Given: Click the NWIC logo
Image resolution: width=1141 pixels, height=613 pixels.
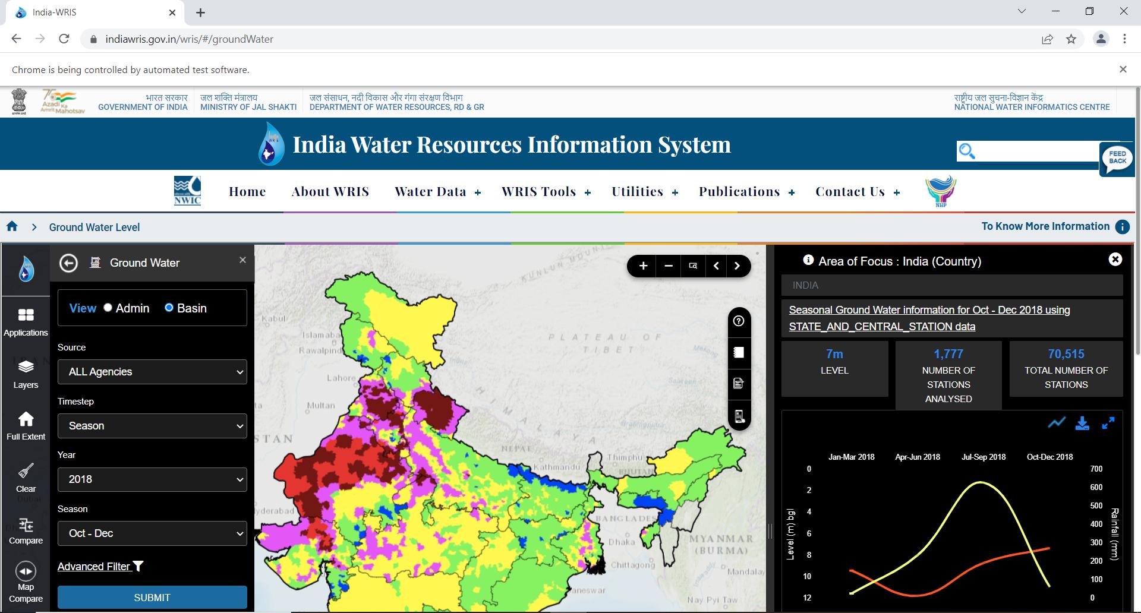Looking at the screenshot, I should tap(187, 191).
